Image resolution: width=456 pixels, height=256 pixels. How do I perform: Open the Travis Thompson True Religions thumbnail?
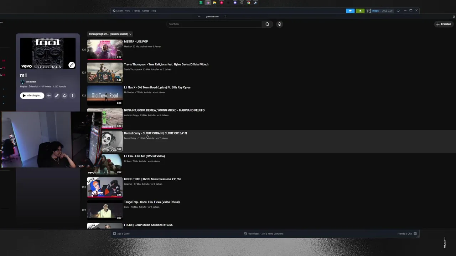click(105, 72)
